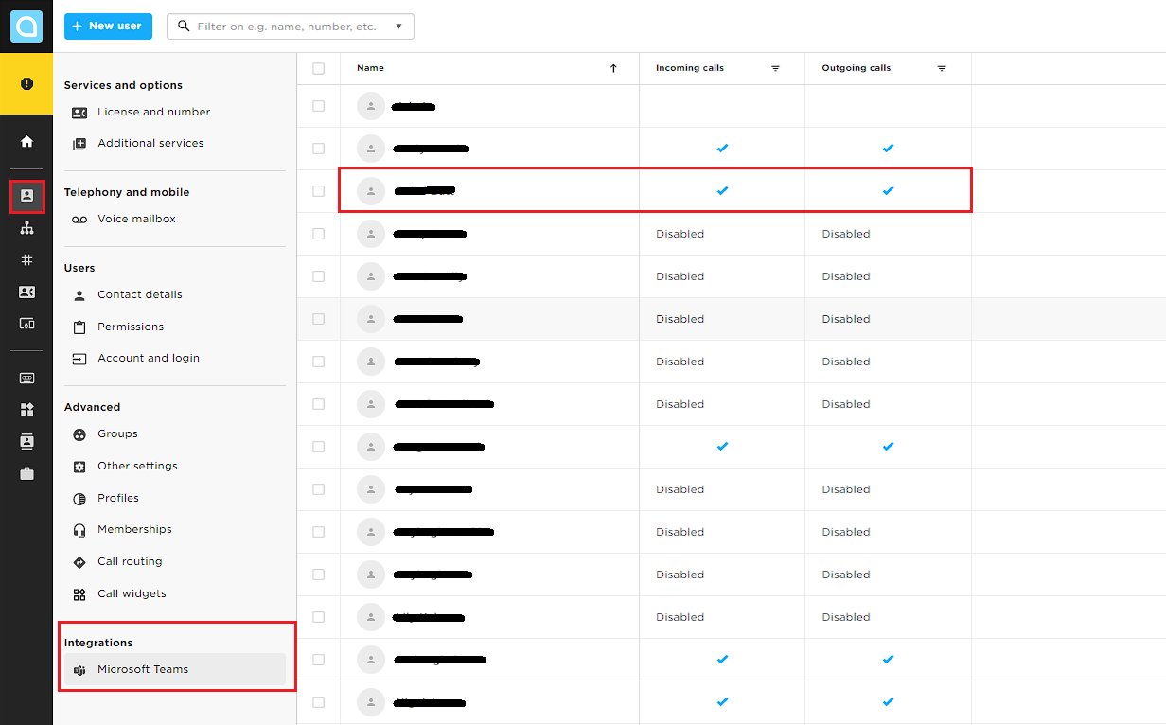Open the yellow alert notification icon
Image resolution: width=1166 pixels, height=725 pixels.
point(26,84)
